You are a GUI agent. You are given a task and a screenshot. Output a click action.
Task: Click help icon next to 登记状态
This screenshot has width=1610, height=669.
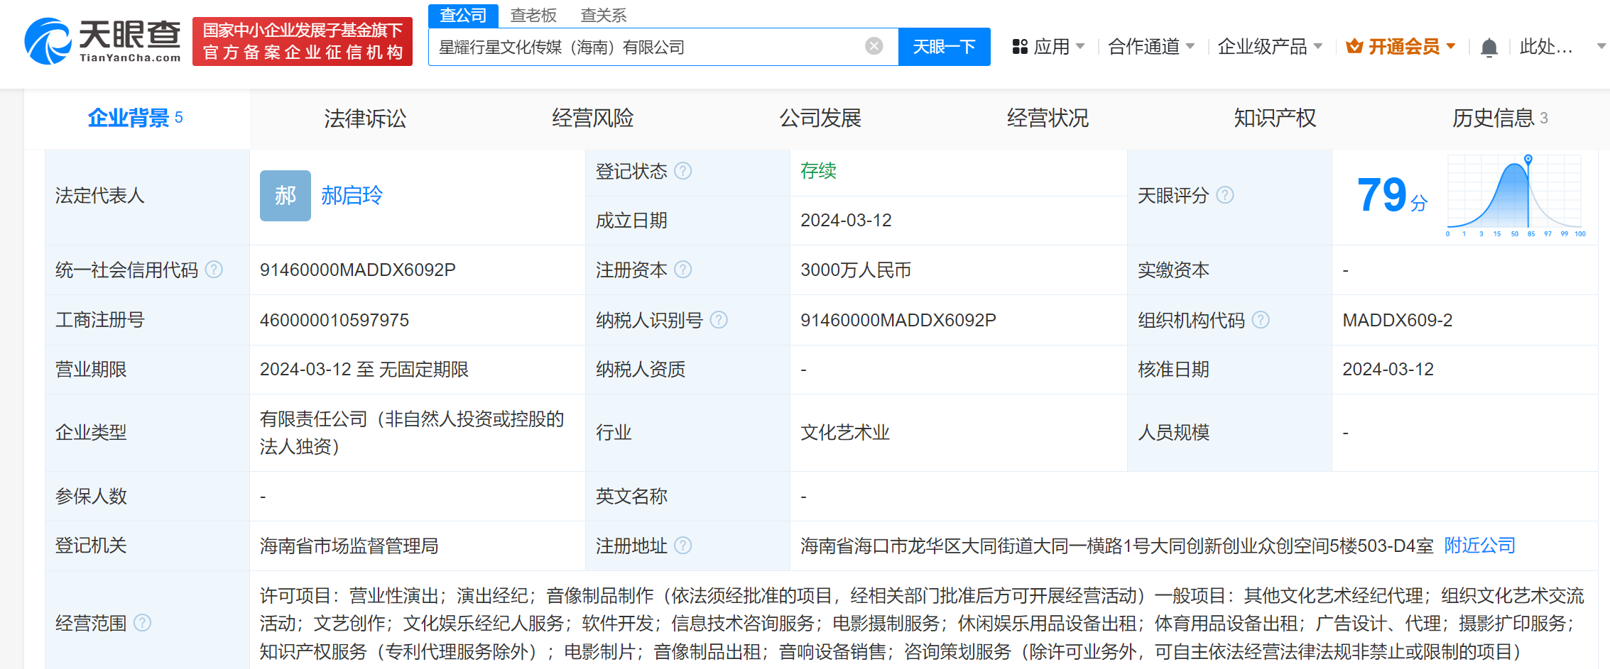[x=682, y=171]
